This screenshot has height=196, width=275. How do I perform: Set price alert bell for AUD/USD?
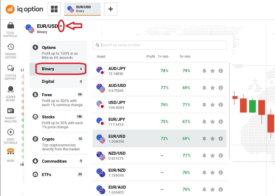[204, 88]
